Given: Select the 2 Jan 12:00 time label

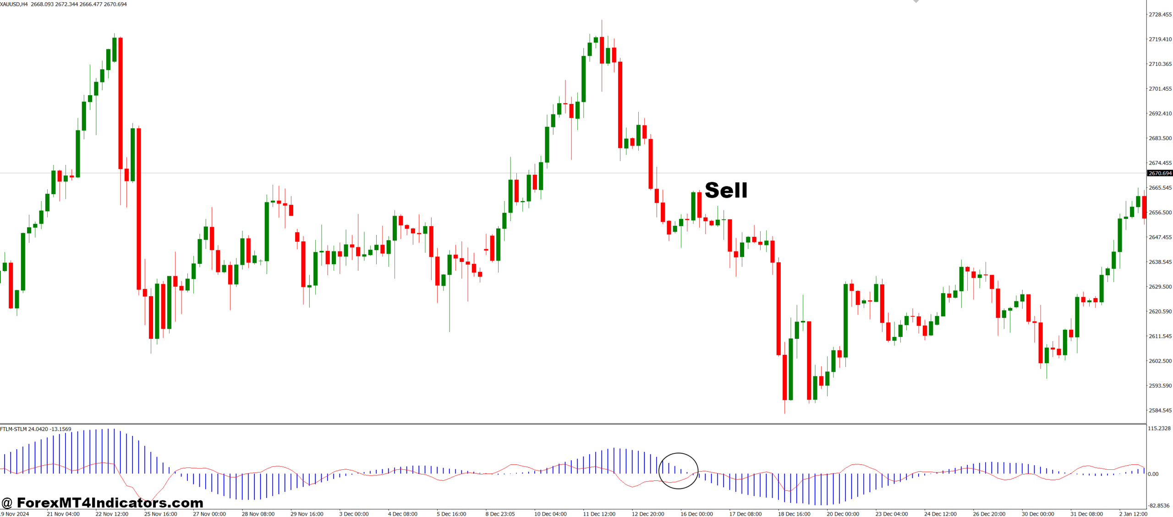Looking at the screenshot, I should tap(1133, 514).
